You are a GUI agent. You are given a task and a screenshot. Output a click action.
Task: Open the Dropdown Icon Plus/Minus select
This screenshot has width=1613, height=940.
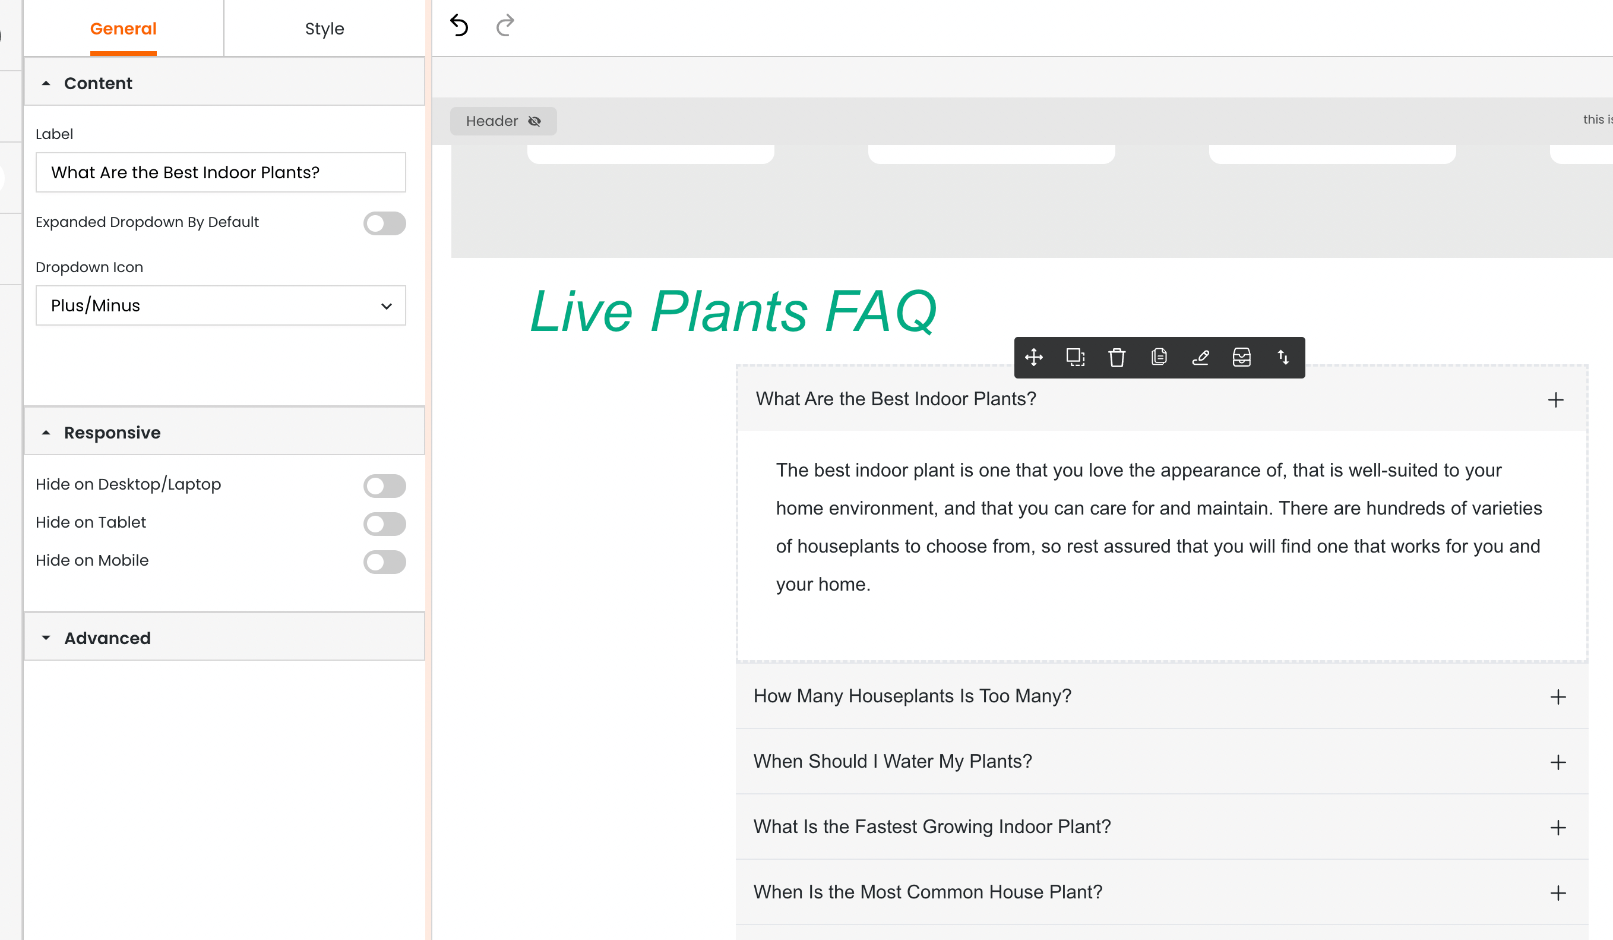click(221, 305)
